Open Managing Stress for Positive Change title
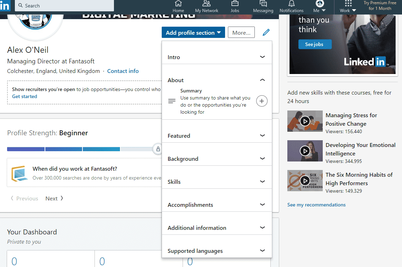The height and width of the screenshot is (267, 402). point(351,120)
